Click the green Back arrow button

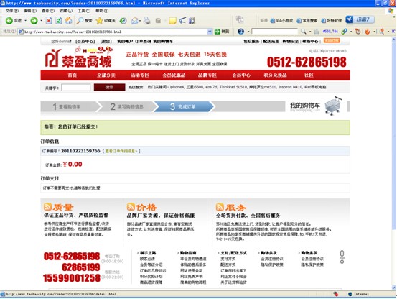point(9,21)
